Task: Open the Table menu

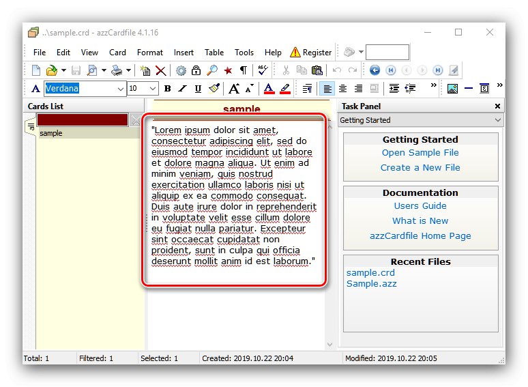Action: coord(214,53)
